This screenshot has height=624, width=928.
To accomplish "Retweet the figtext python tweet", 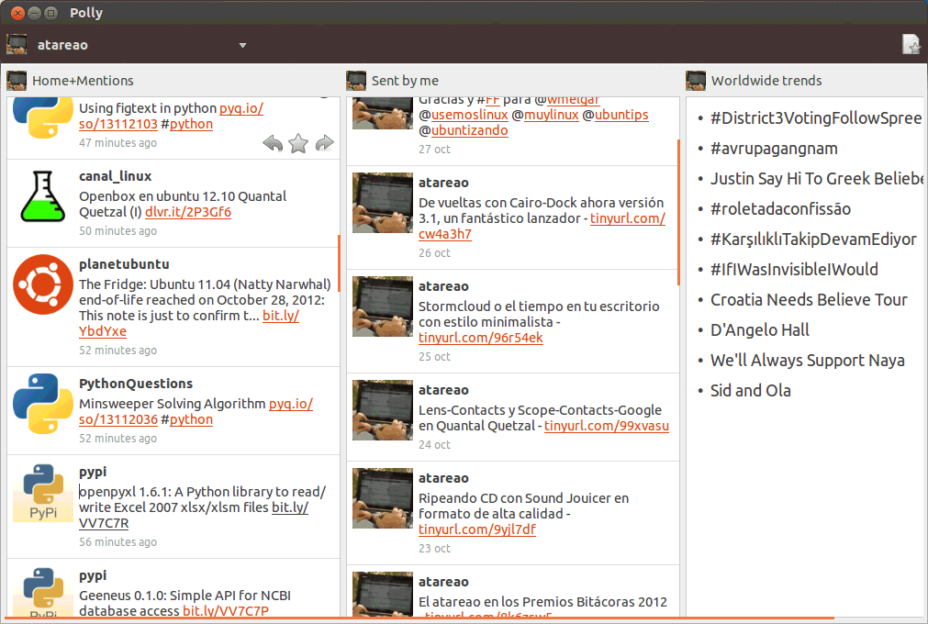I will [x=324, y=143].
